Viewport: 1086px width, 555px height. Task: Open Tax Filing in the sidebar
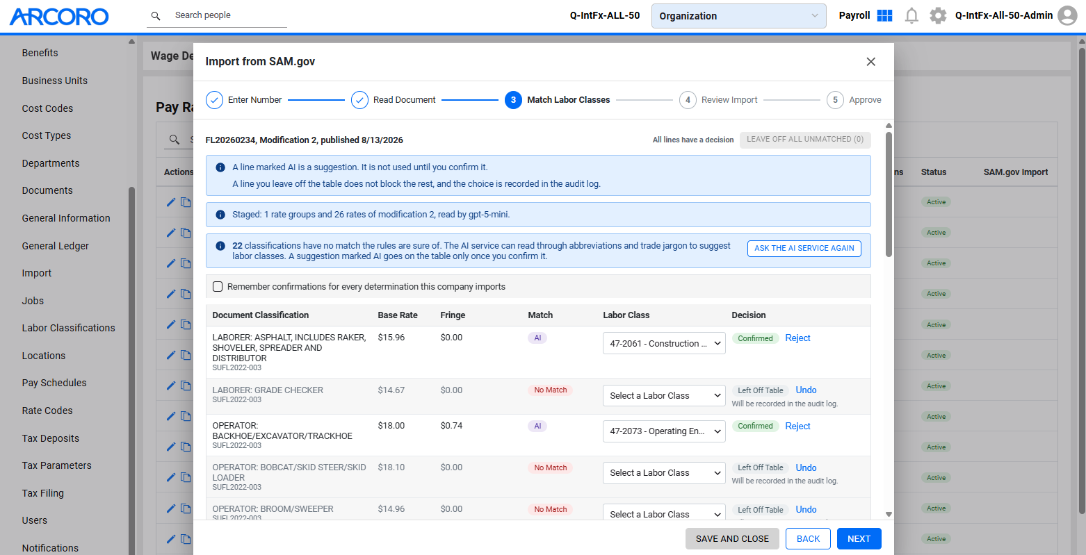click(x=42, y=493)
